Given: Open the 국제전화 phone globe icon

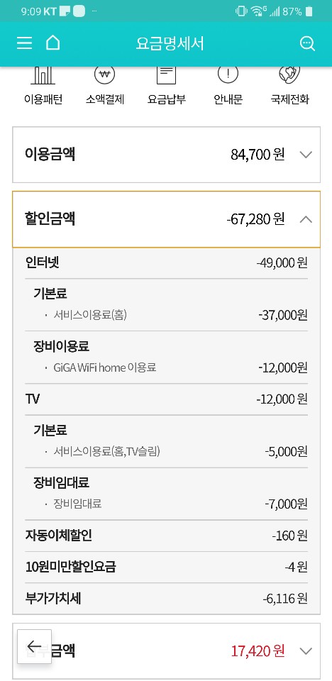Looking at the screenshot, I should [x=290, y=74].
